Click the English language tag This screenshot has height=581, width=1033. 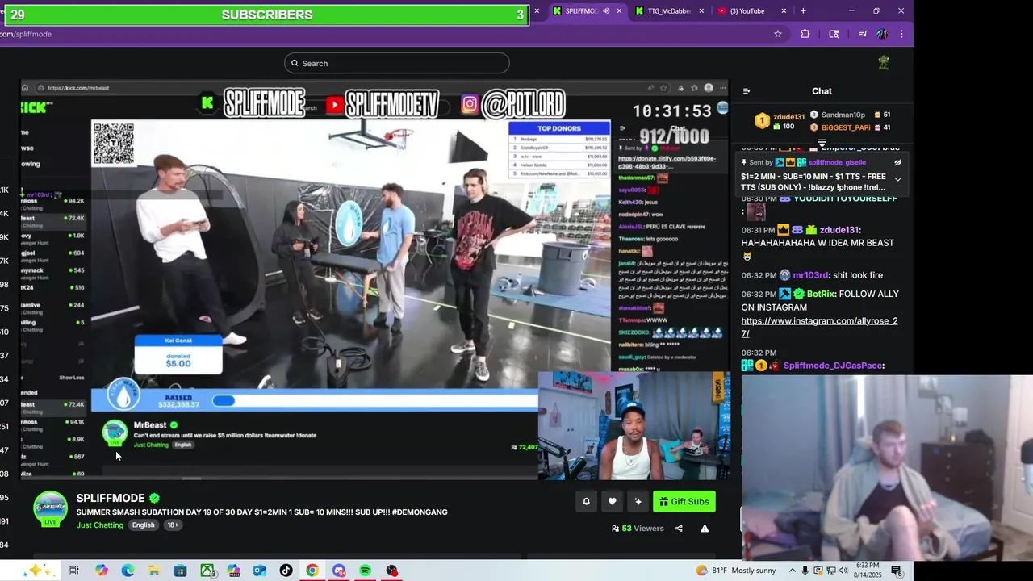(144, 525)
